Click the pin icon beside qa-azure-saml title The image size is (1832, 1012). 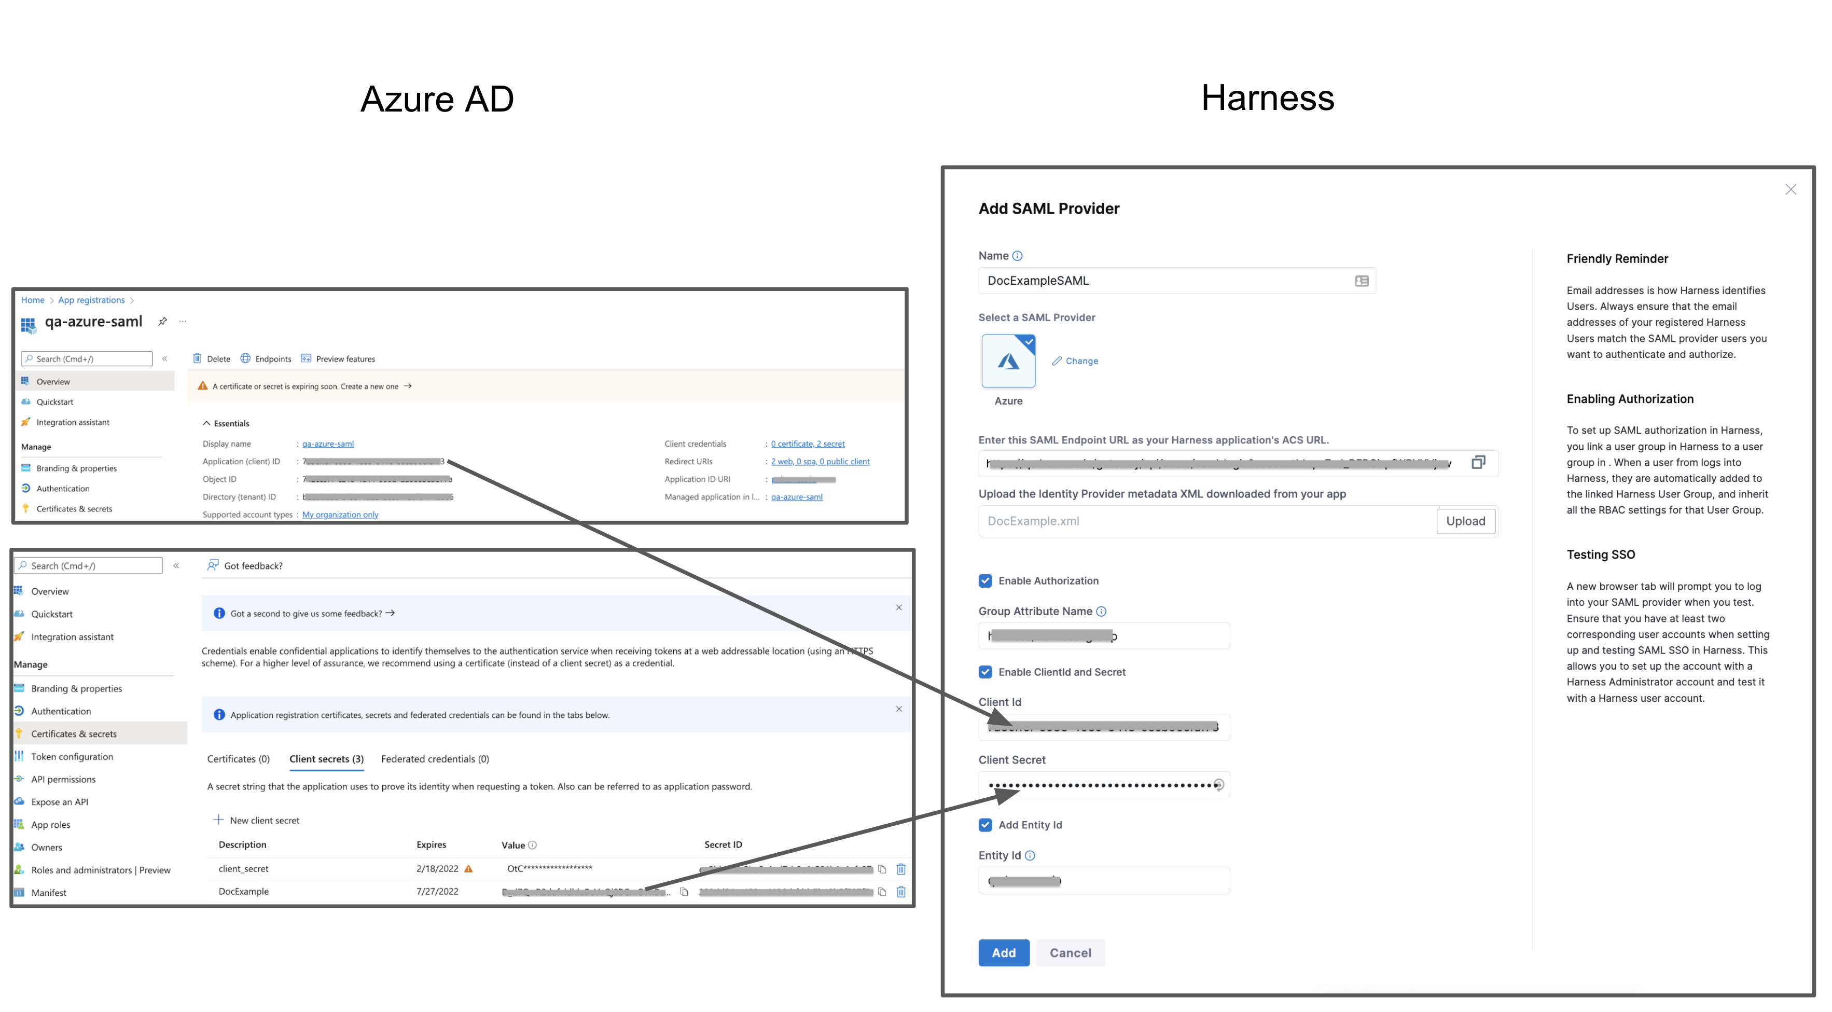[162, 322]
